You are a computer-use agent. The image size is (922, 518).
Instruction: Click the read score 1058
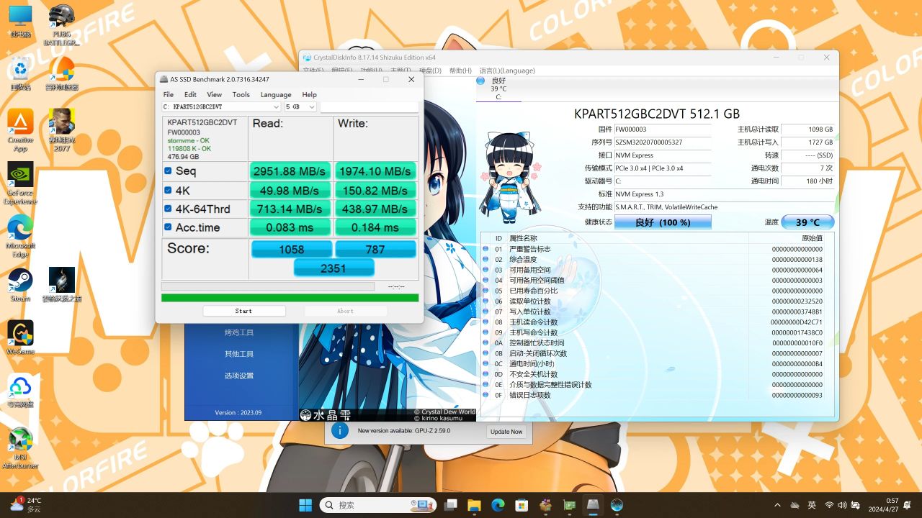pos(292,249)
